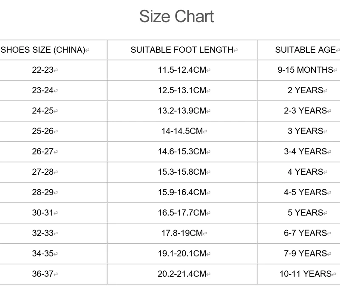Screen dimensions: 340x290
Task: Click the 7-9 YEARS age cell
Action: tap(305, 253)
